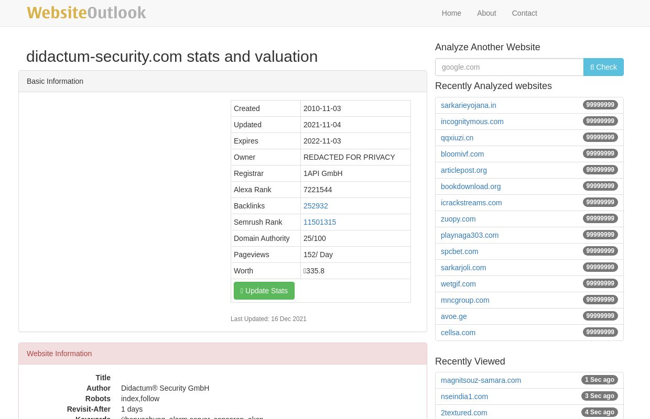The width and height of the screenshot is (650, 419).
Task: Select the Domain Authority value 25/100
Action: pos(315,238)
